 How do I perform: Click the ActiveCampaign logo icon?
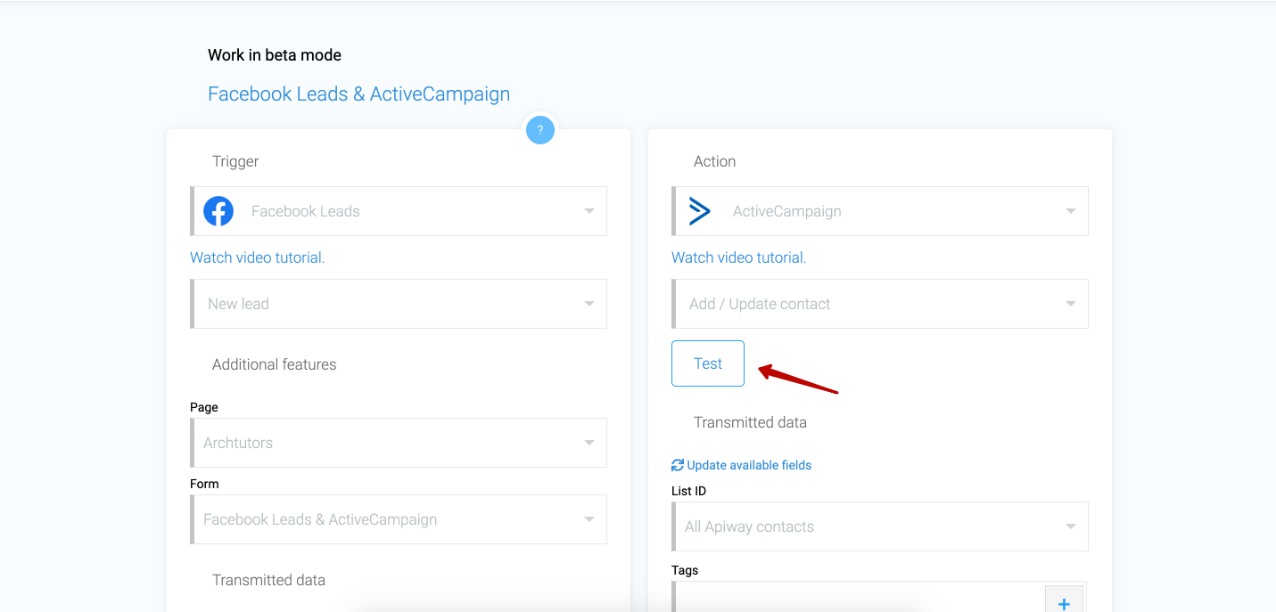click(700, 211)
